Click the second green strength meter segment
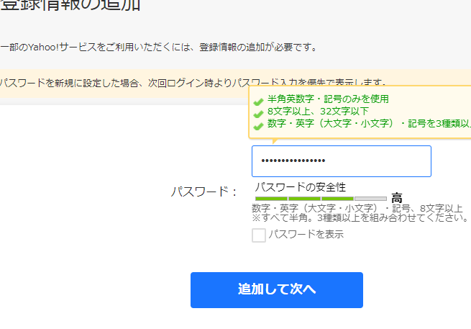Screen dimensions: 471x329 pos(304,198)
